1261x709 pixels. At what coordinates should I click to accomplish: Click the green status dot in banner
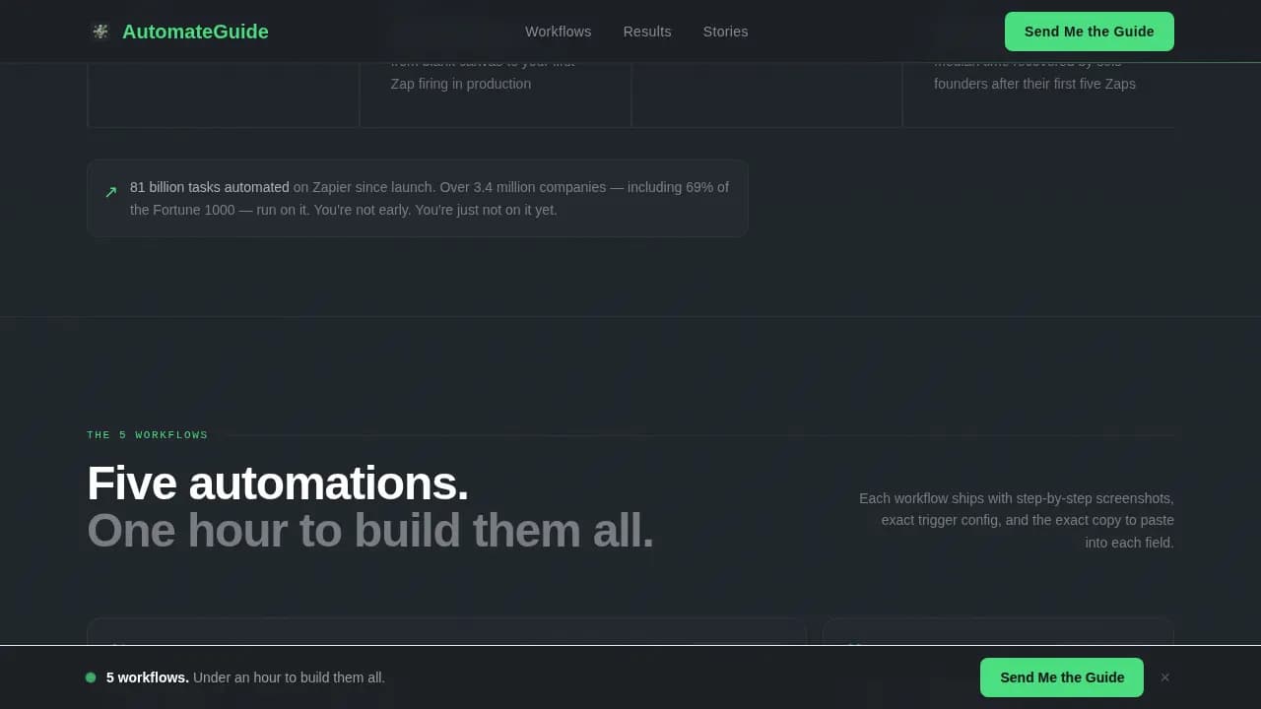pyautogui.click(x=91, y=677)
